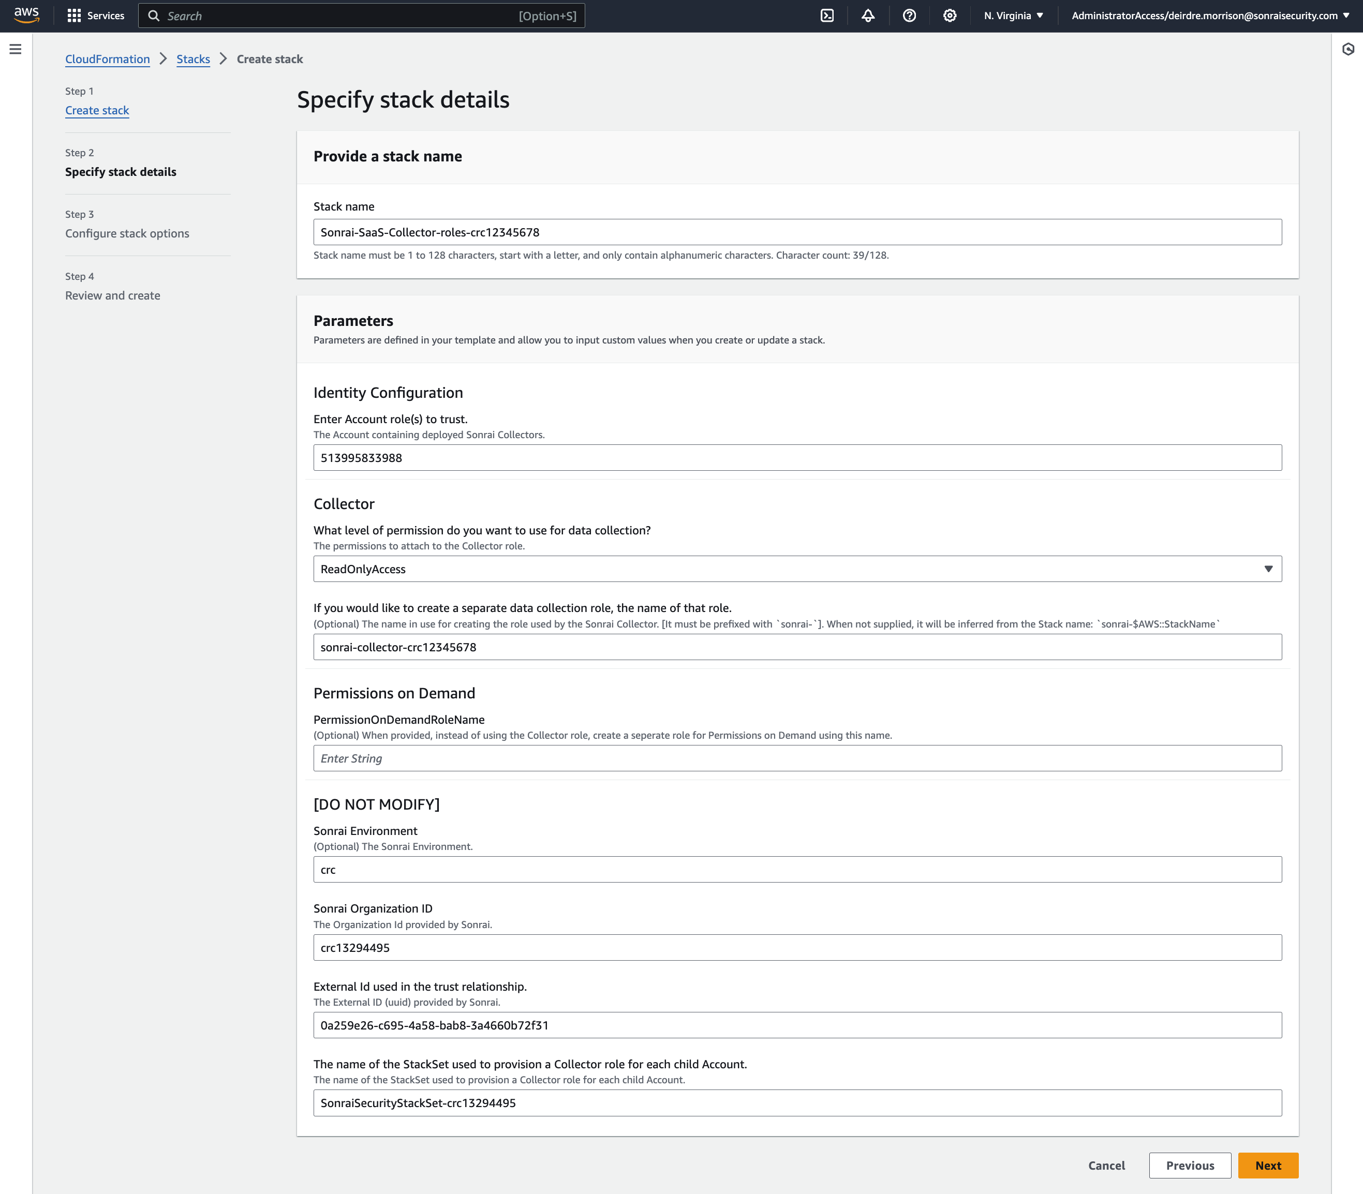
Task: Click the Character count 39/128 hint
Action: (x=832, y=255)
